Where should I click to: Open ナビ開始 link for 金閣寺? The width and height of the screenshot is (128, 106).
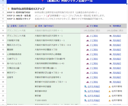[x=92, y=77]
